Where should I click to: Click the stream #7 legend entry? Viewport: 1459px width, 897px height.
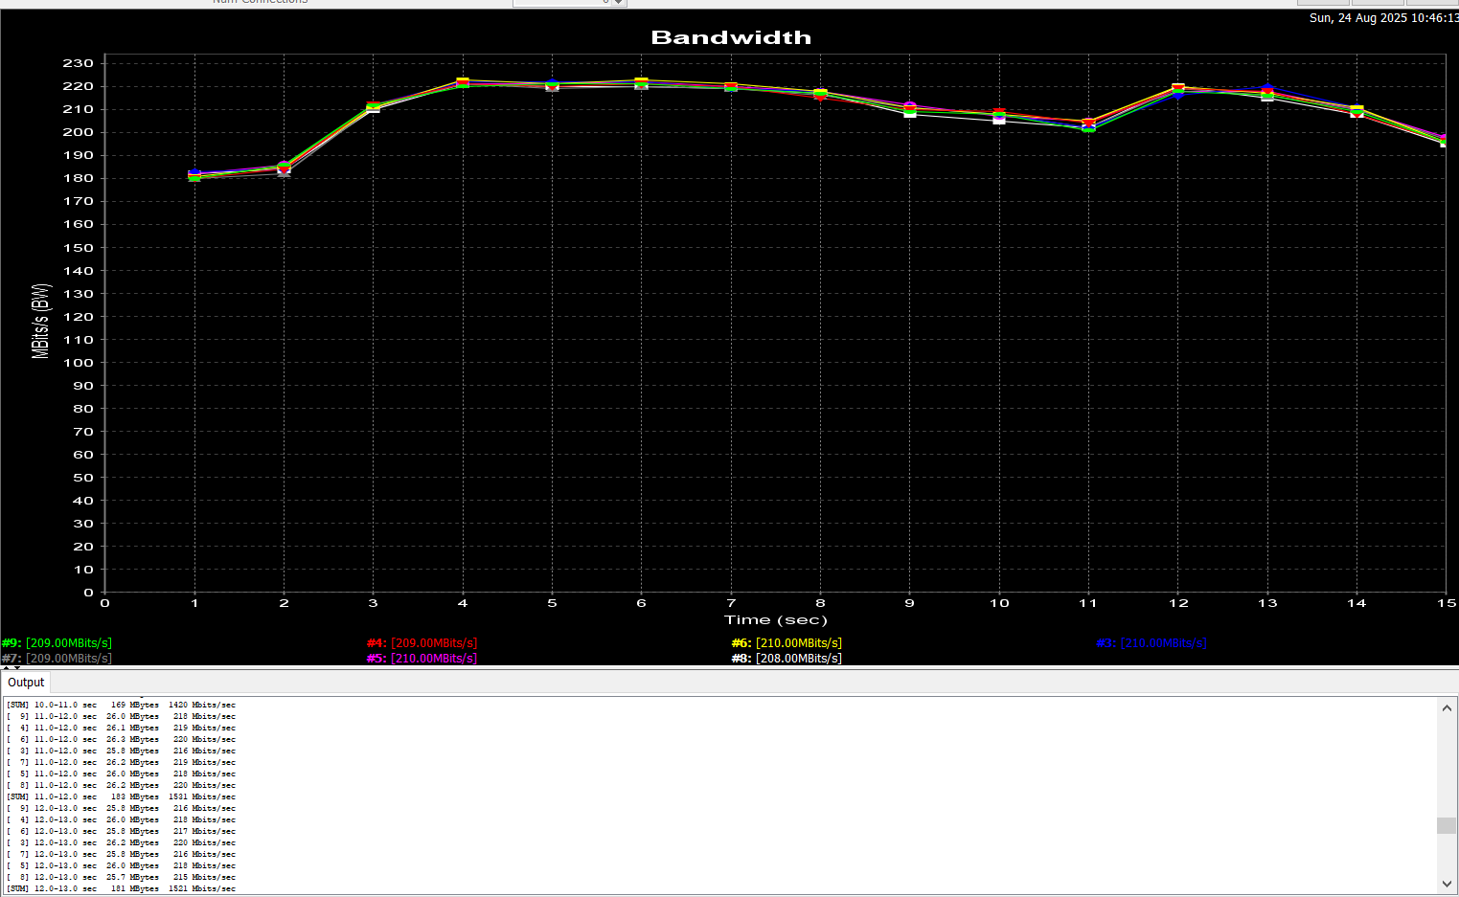[x=57, y=659]
